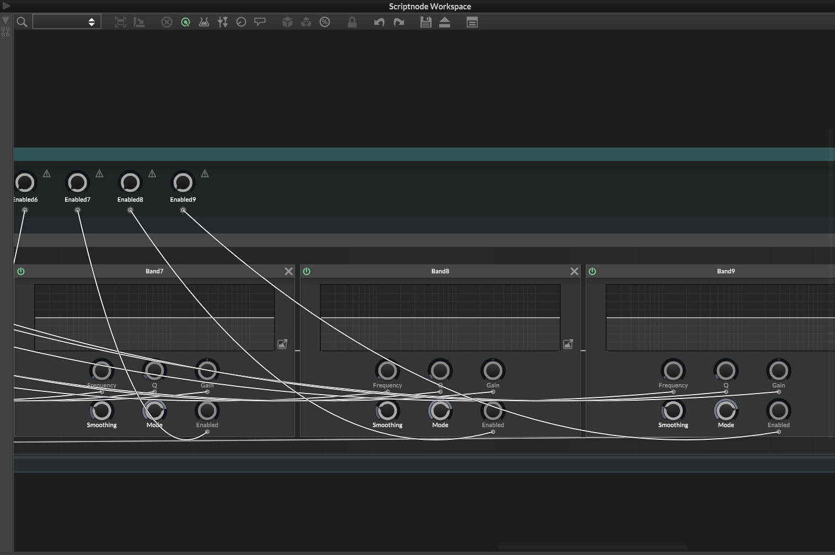Click the percent circle icon

325,22
